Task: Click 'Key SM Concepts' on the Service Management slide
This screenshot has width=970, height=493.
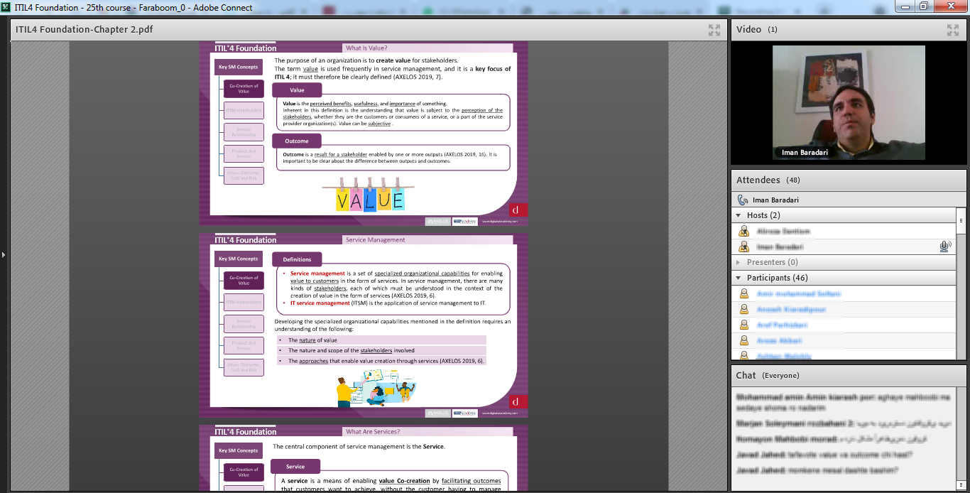Action: (239, 259)
